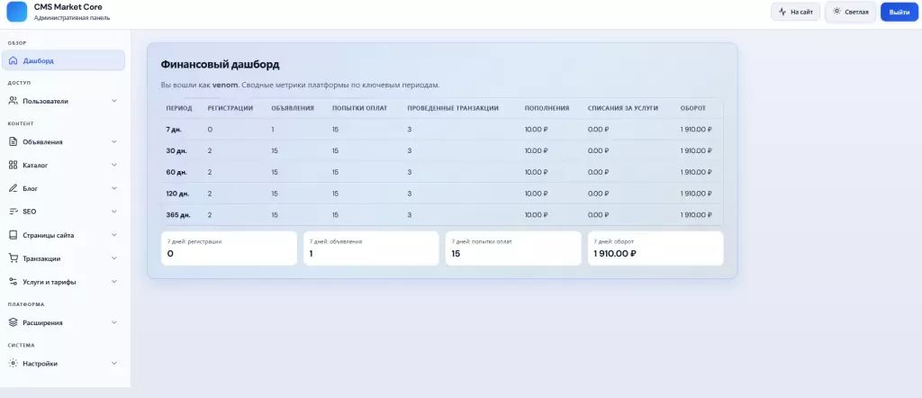Image resolution: width=922 pixels, height=398 pixels.
Task: Open the site via На сайт button
Action: 795,12
